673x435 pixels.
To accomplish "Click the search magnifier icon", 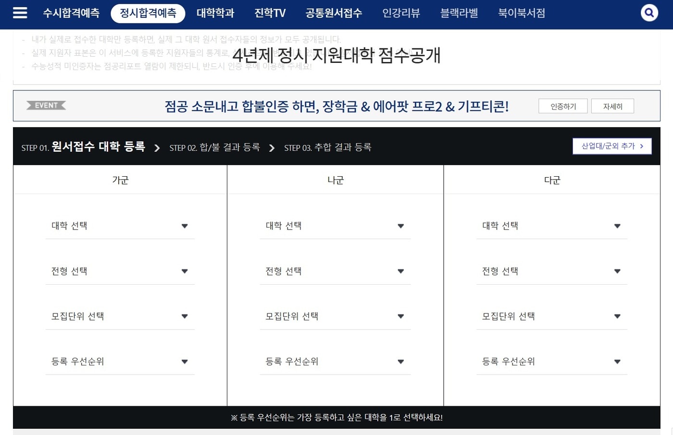I will [x=649, y=12].
